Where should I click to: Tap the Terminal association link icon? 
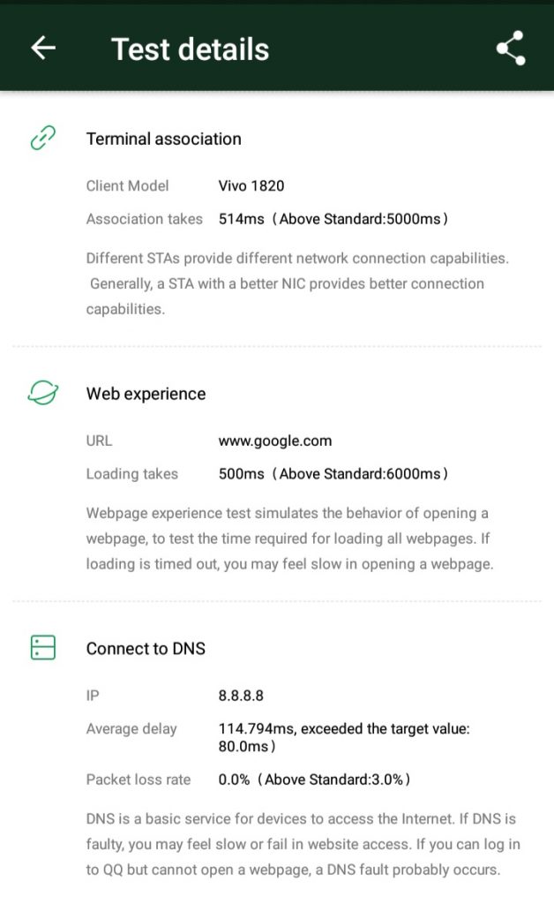click(42, 139)
